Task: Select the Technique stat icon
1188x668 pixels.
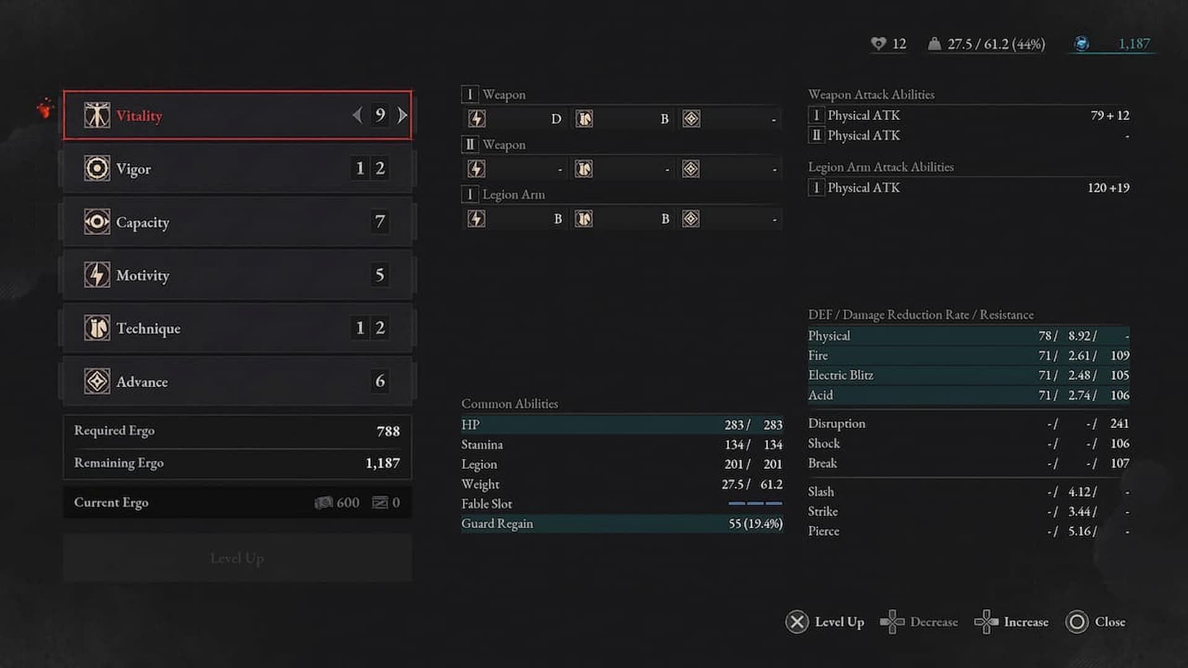Action: pos(95,328)
